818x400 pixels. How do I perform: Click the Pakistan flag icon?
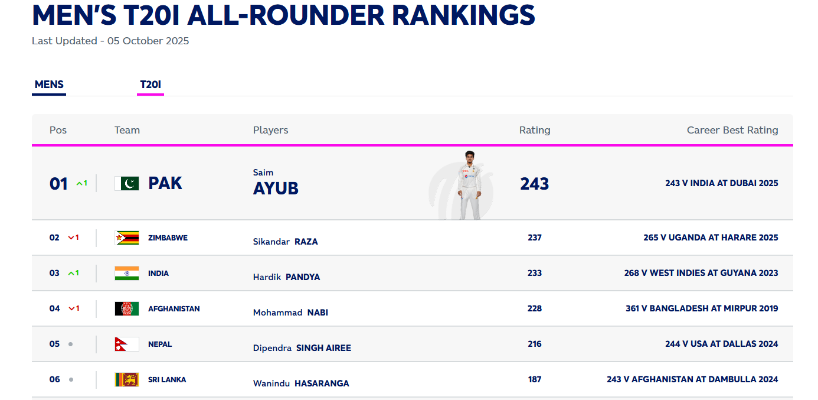point(127,184)
